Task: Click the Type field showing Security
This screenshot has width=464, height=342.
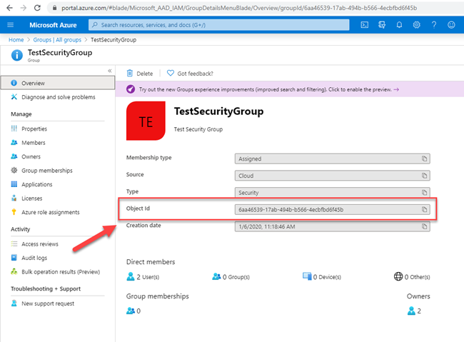Action: click(x=332, y=193)
